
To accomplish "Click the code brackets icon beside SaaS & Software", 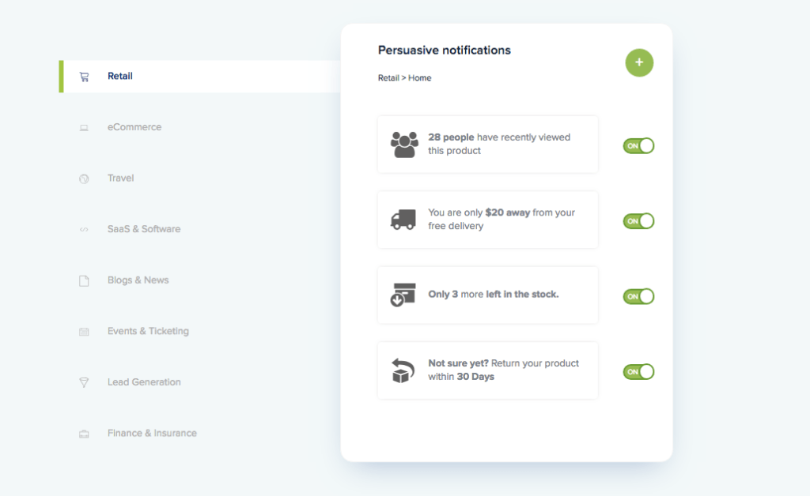I will (84, 229).
